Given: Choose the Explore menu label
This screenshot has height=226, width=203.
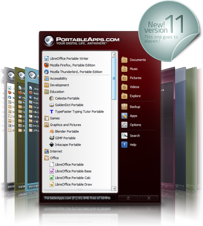Looking at the screenshot, I should pos(135,96).
